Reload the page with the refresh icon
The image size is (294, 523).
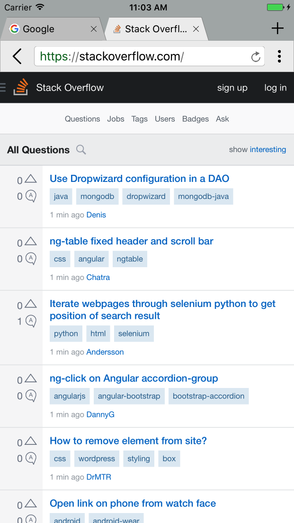click(x=256, y=57)
